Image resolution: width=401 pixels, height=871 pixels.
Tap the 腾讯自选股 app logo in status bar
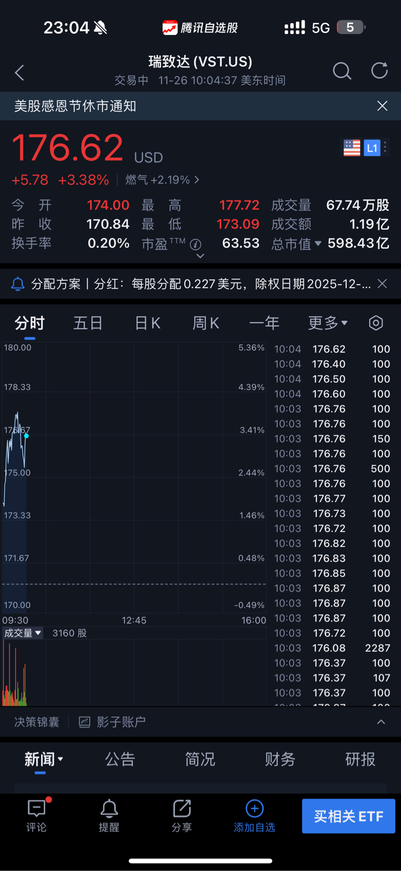[200, 28]
